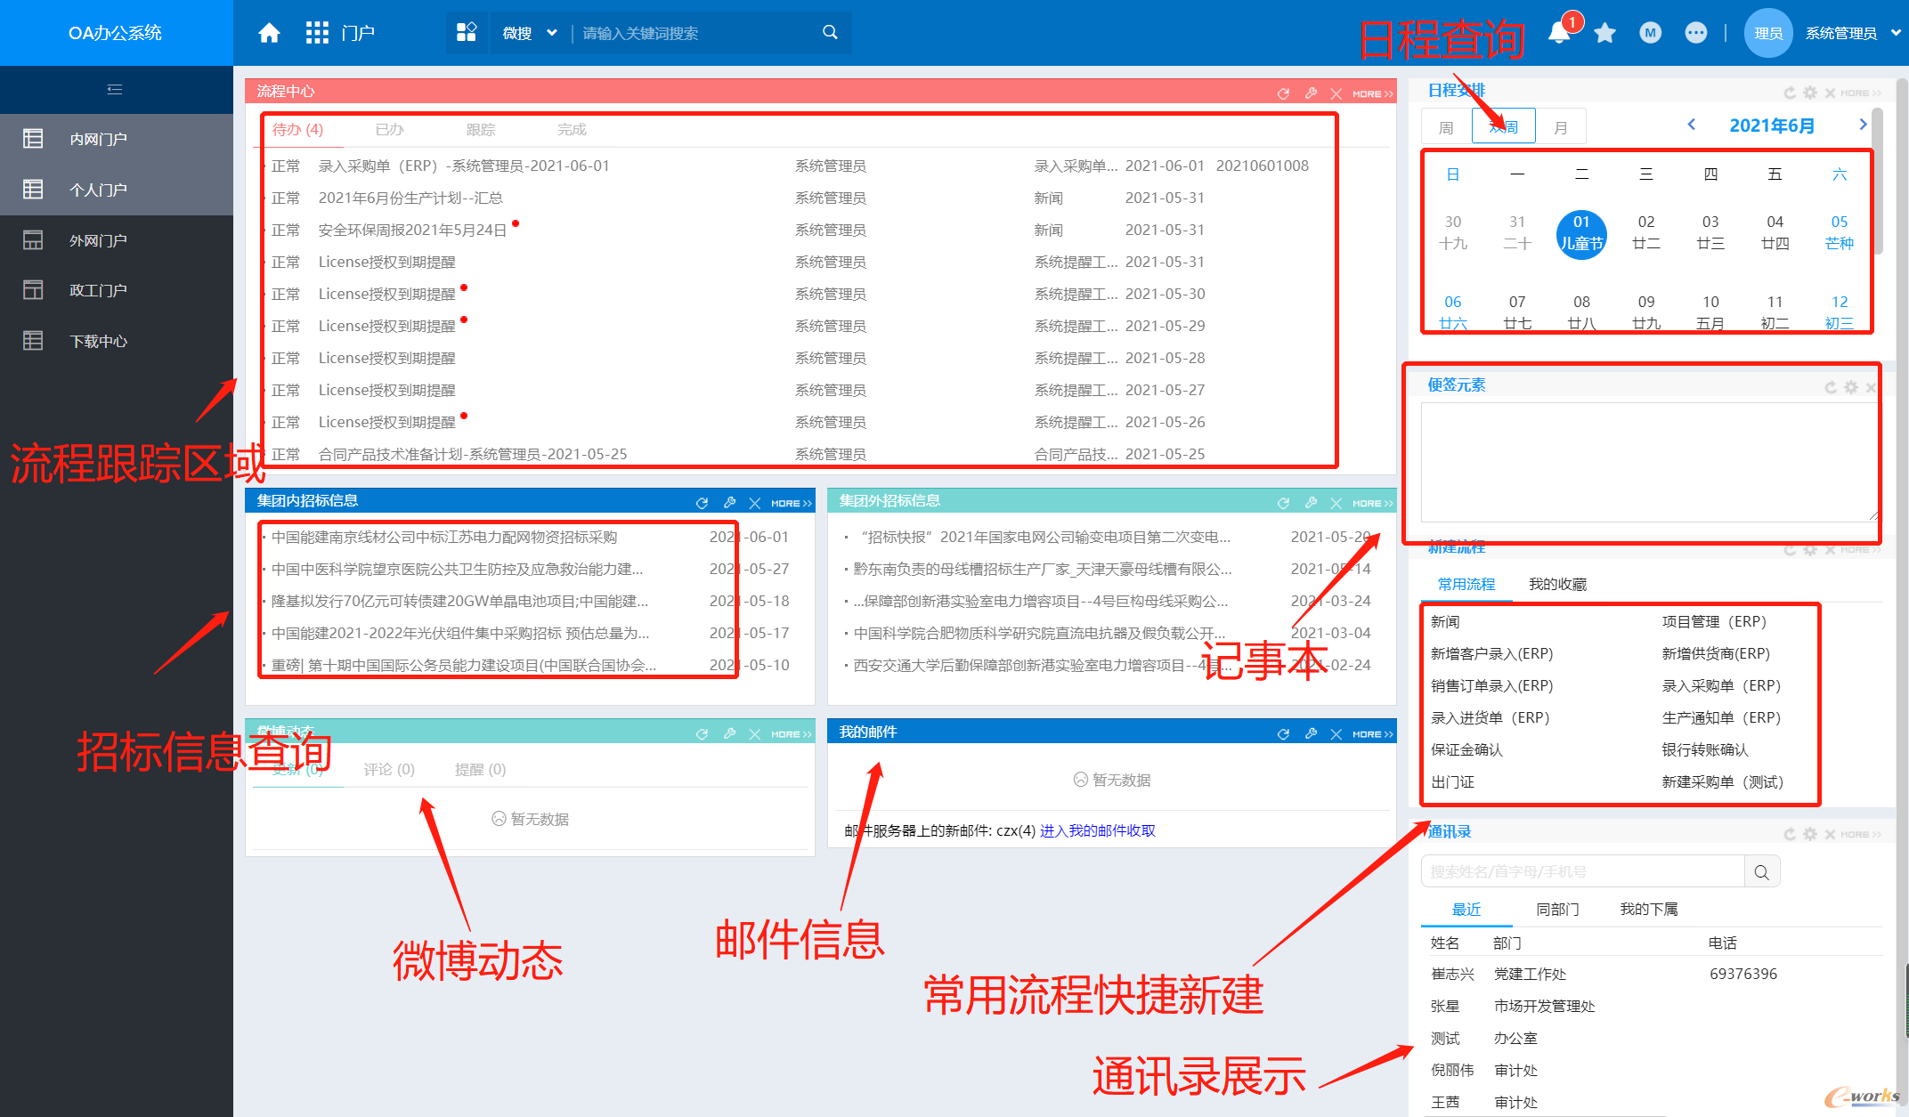Collapse the sidebar with the menu toggle
Image resolution: width=1909 pixels, height=1117 pixels.
tap(115, 89)
